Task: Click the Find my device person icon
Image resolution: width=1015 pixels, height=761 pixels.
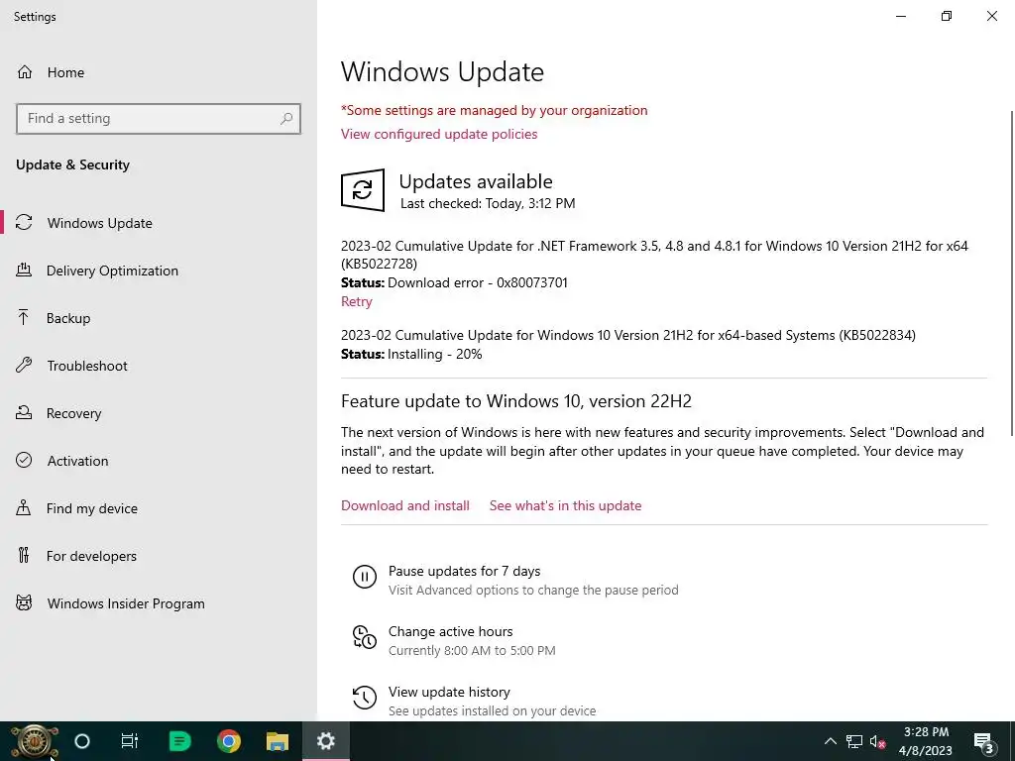Action: (24, 508)
